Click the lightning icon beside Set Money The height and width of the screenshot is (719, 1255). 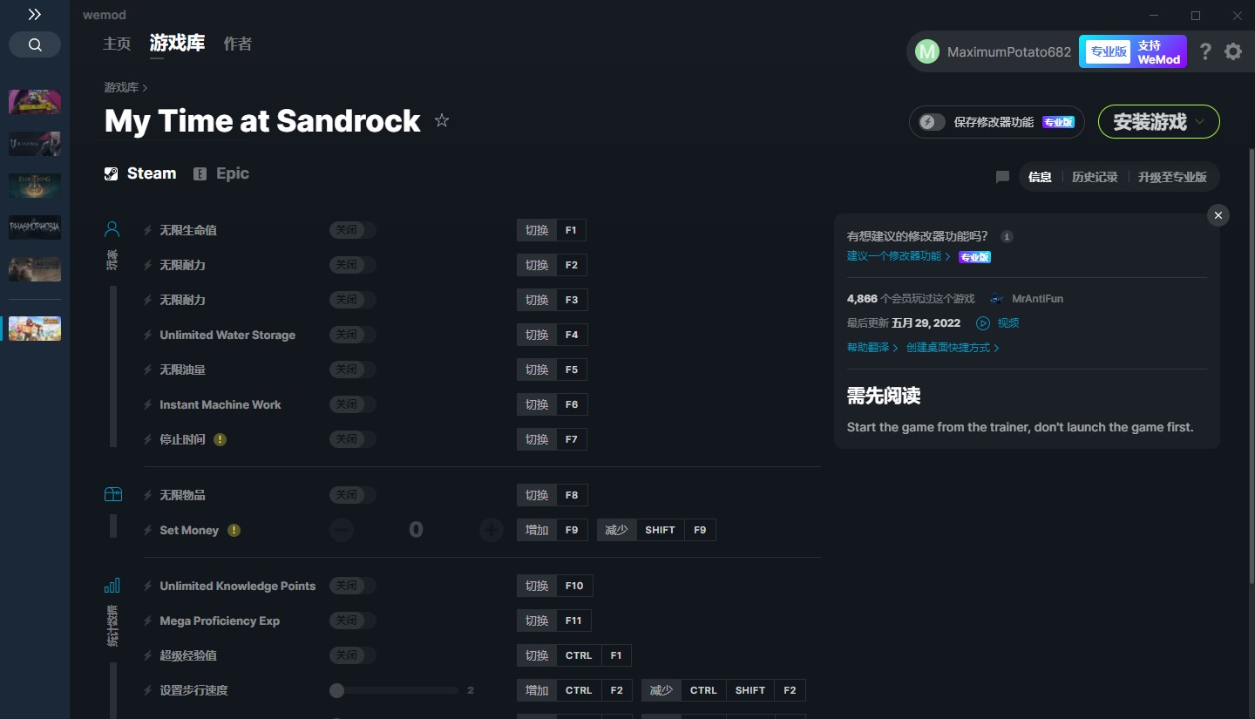[148, 530]
